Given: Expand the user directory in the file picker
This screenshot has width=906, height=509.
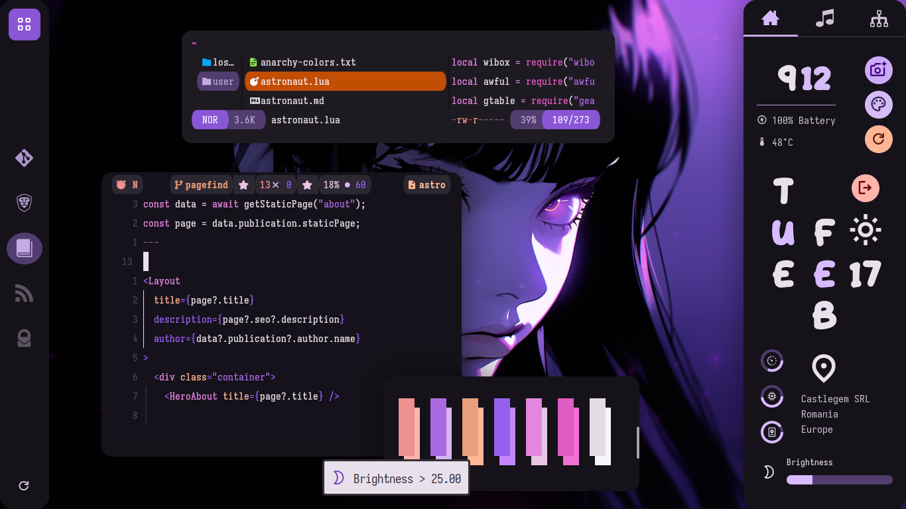Looking at the screenshot, I should click(x=218, y=81).
